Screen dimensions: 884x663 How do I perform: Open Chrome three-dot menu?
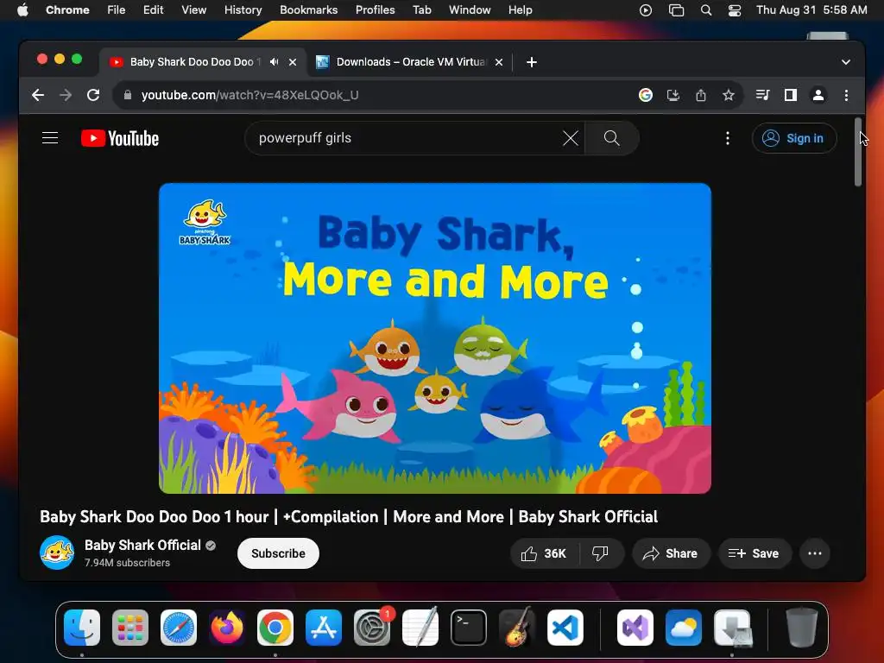coord(846,95)
